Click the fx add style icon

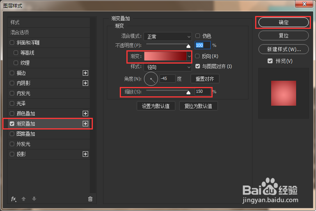point(14,199)
